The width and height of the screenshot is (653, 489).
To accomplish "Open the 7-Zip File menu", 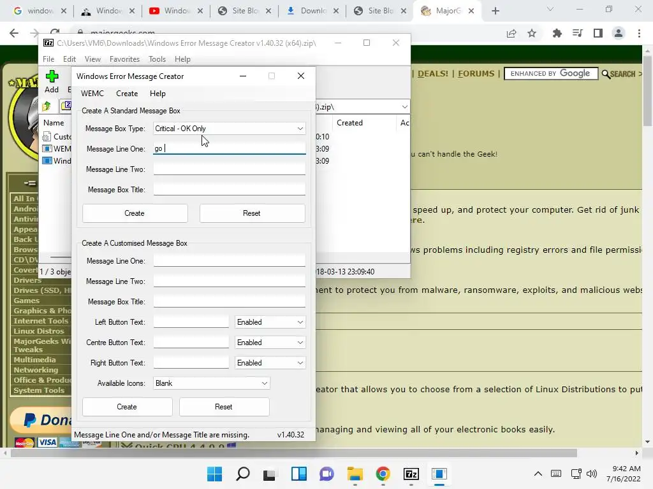I will [x=48, y=59].
